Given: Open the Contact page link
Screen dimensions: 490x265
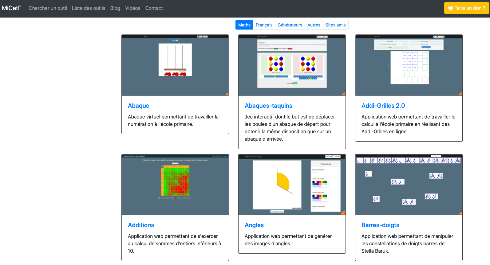Looking at the screenshot, I should 154,8.
